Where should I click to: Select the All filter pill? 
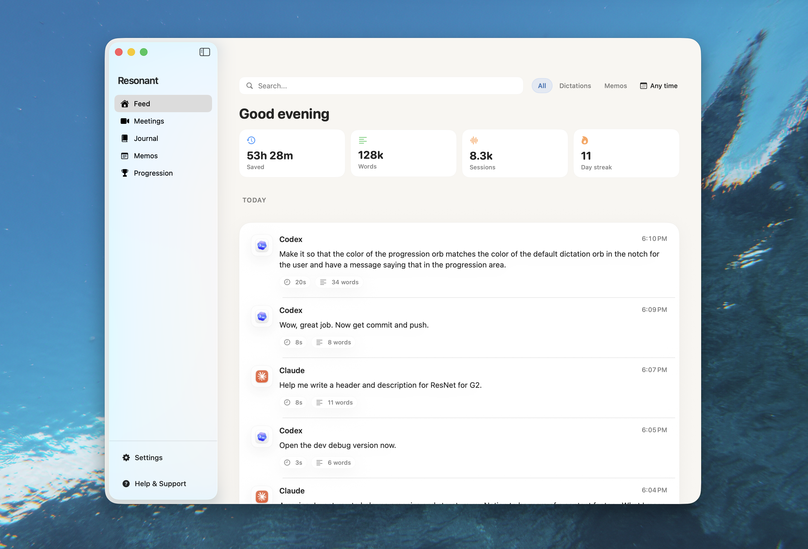click(x=542, y=86)
